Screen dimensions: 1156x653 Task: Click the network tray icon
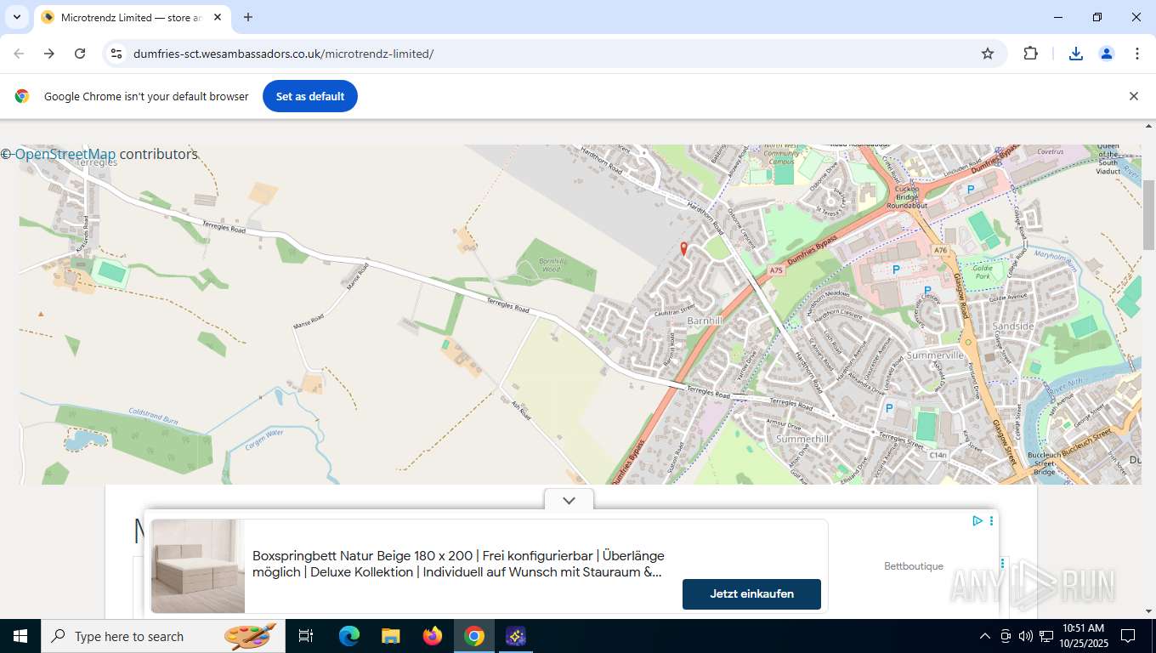click(x=1046, y=636)
